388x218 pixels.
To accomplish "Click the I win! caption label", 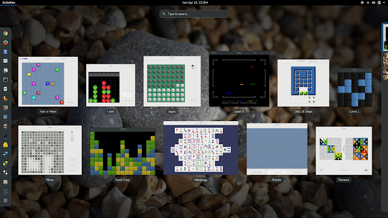I will [x=110, y=111].
